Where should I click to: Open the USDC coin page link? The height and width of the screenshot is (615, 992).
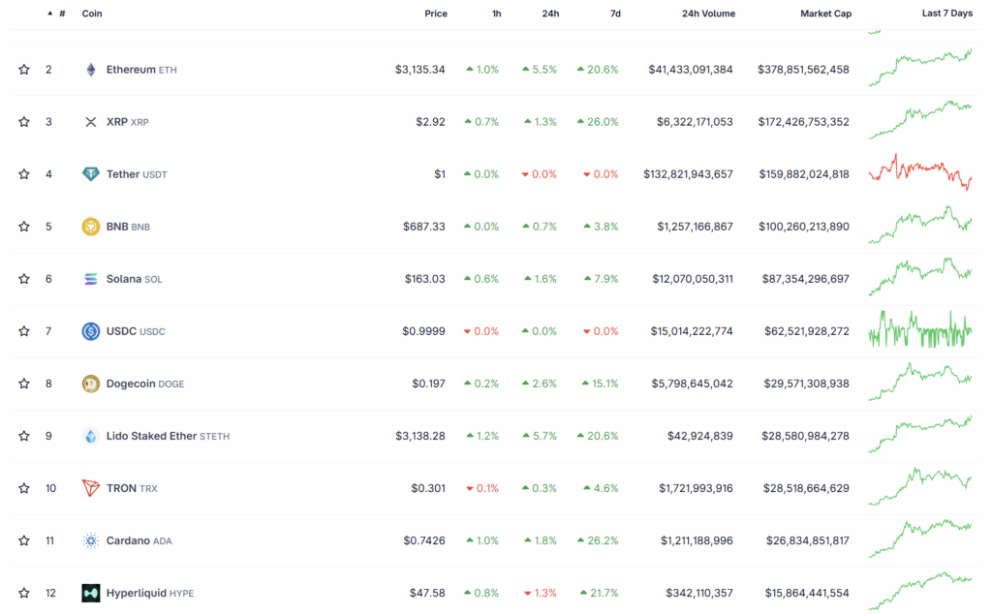pos(136,331)
